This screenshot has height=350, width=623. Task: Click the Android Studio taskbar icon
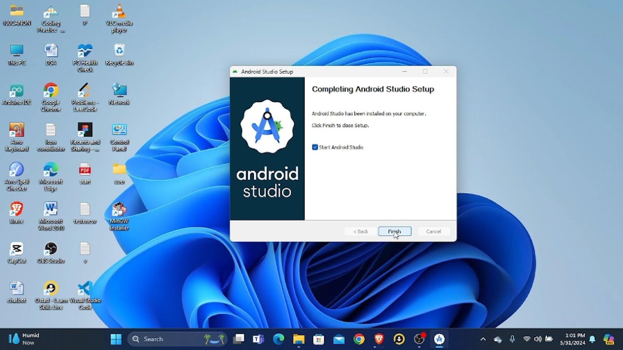pos(440,339)
